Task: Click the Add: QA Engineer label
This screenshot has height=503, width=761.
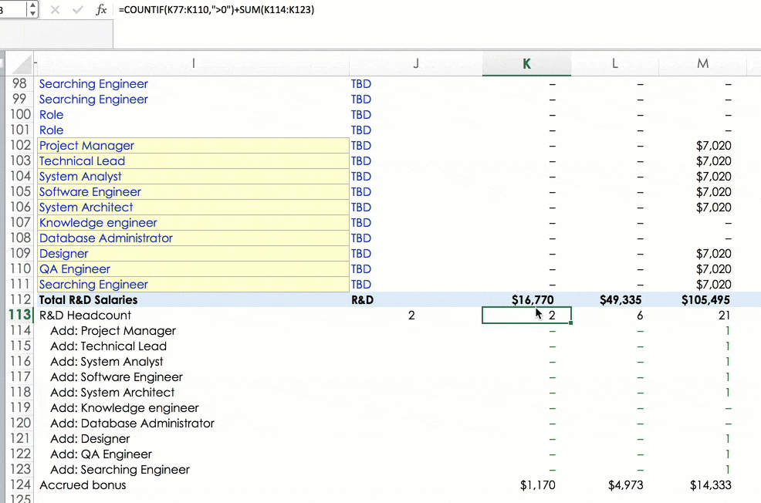Action: [x=101, y=454]
